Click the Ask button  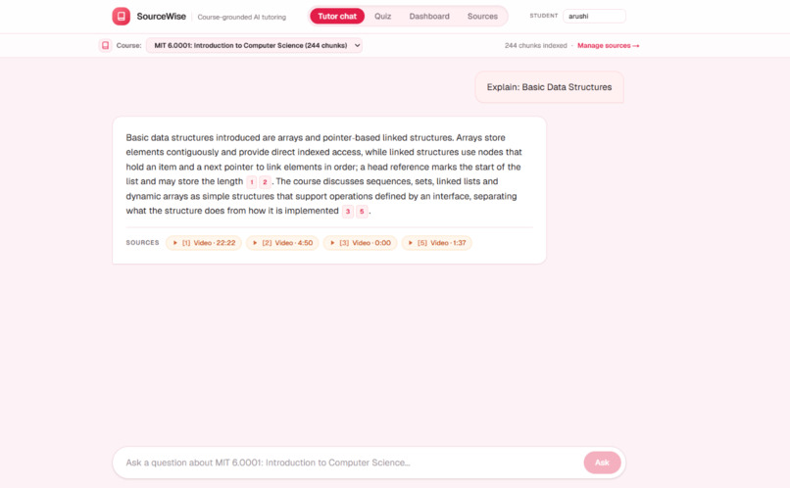(602, 463)
